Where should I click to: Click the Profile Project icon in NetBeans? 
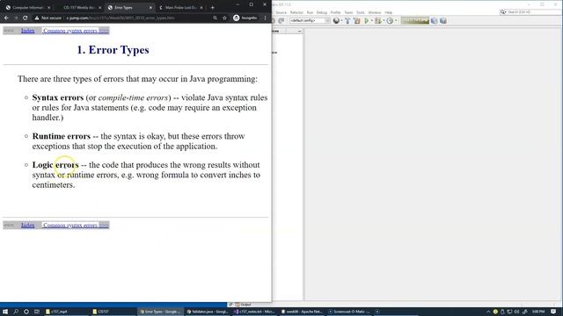pyautogui.click(x=390, y=21)
